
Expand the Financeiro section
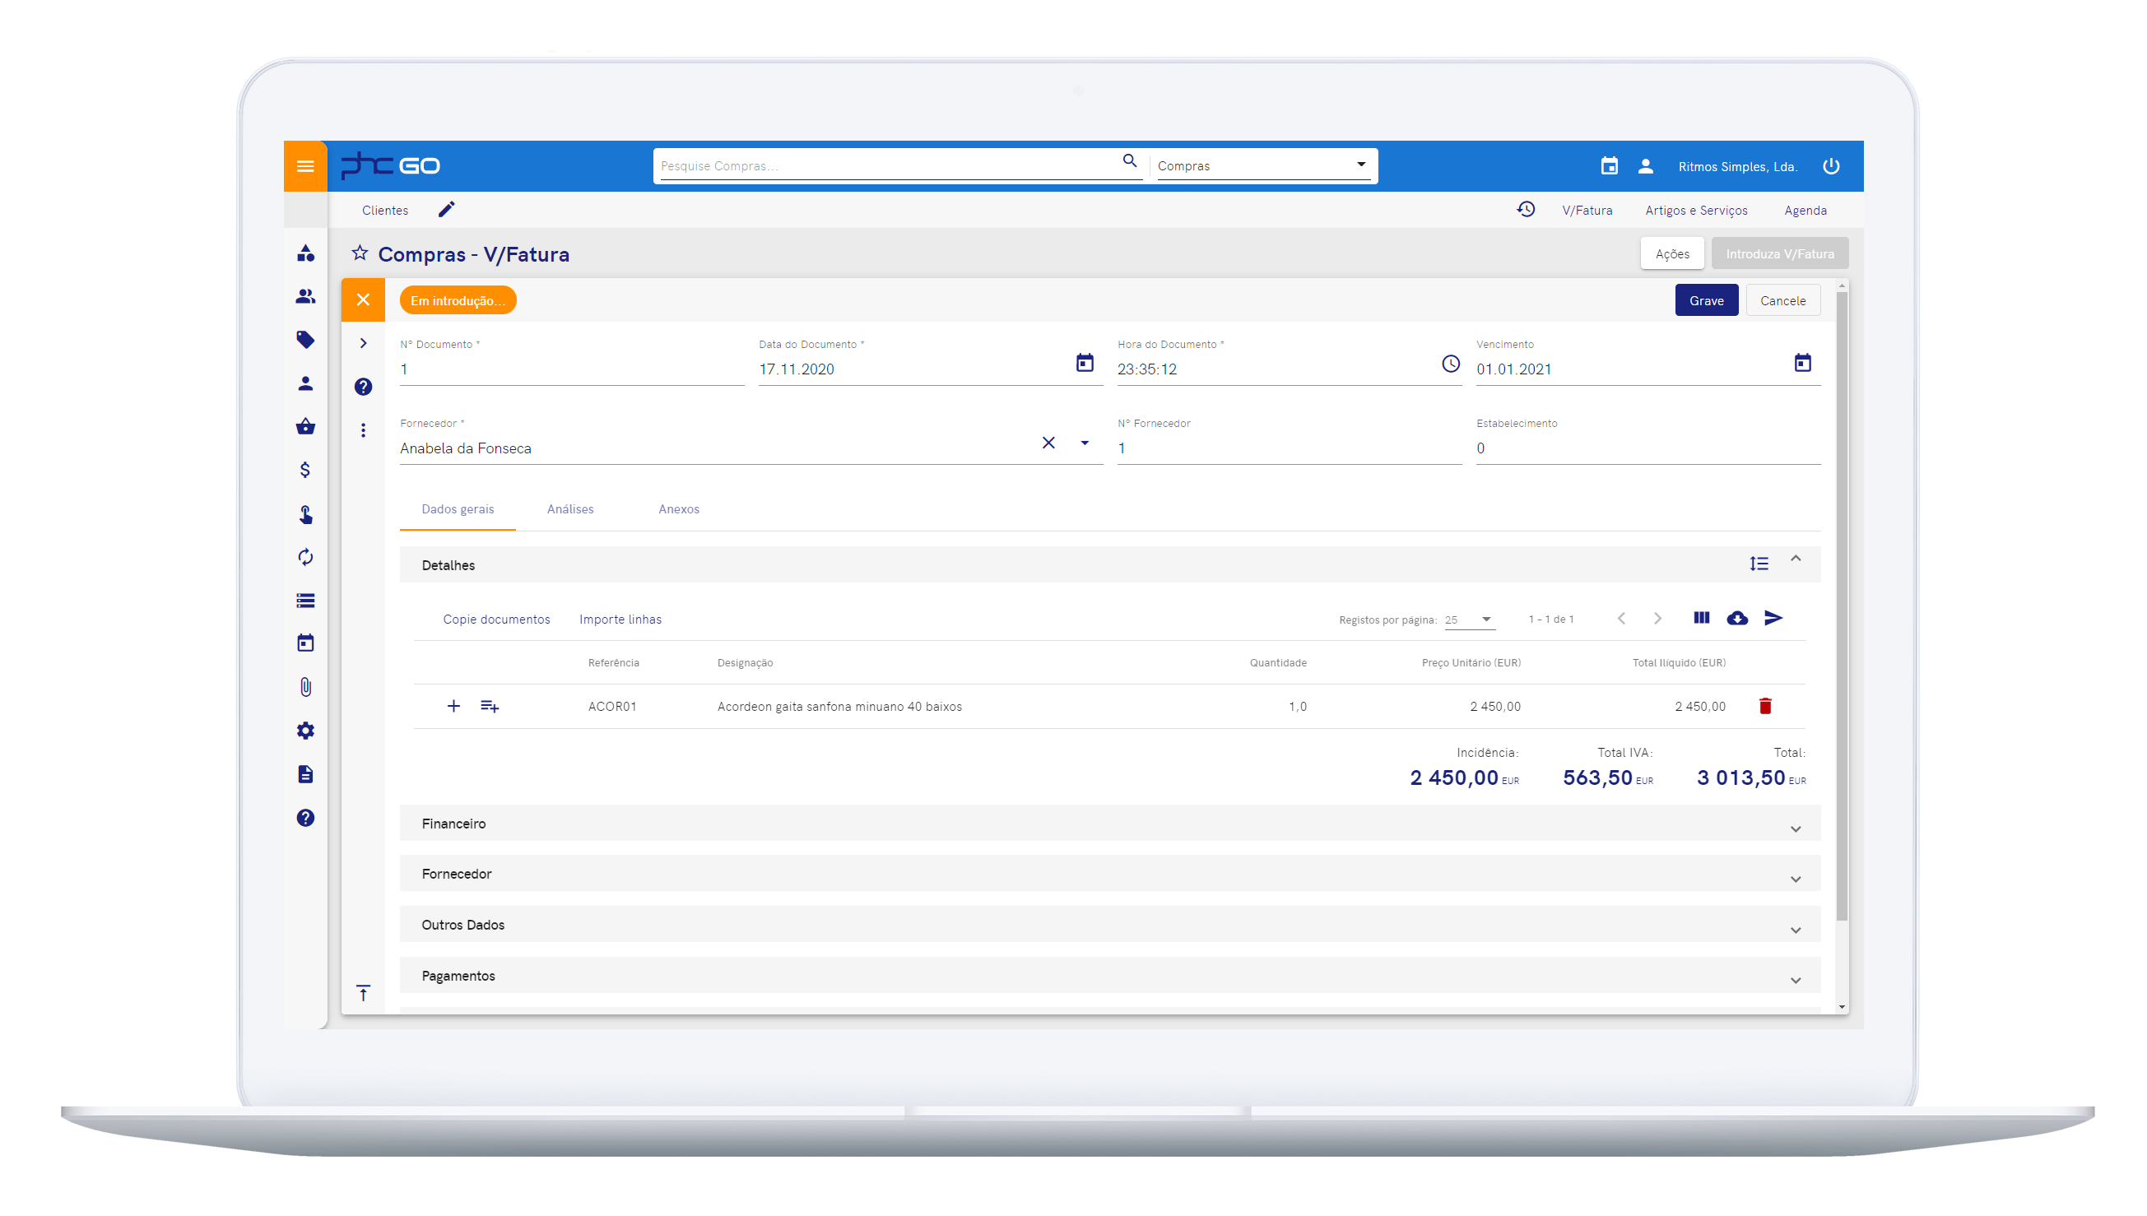coord(1795,829)
